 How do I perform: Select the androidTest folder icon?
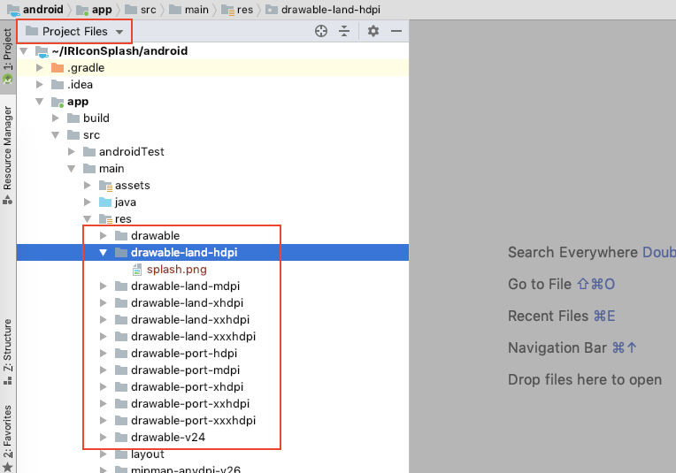pos(89,152)
